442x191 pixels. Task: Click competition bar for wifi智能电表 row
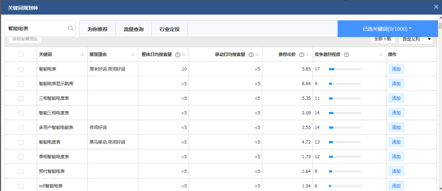[x=345, y=186]
